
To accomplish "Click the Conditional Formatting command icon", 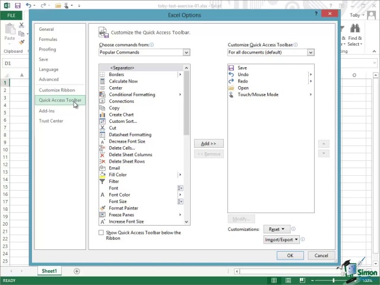I will [x=103, y=94].
